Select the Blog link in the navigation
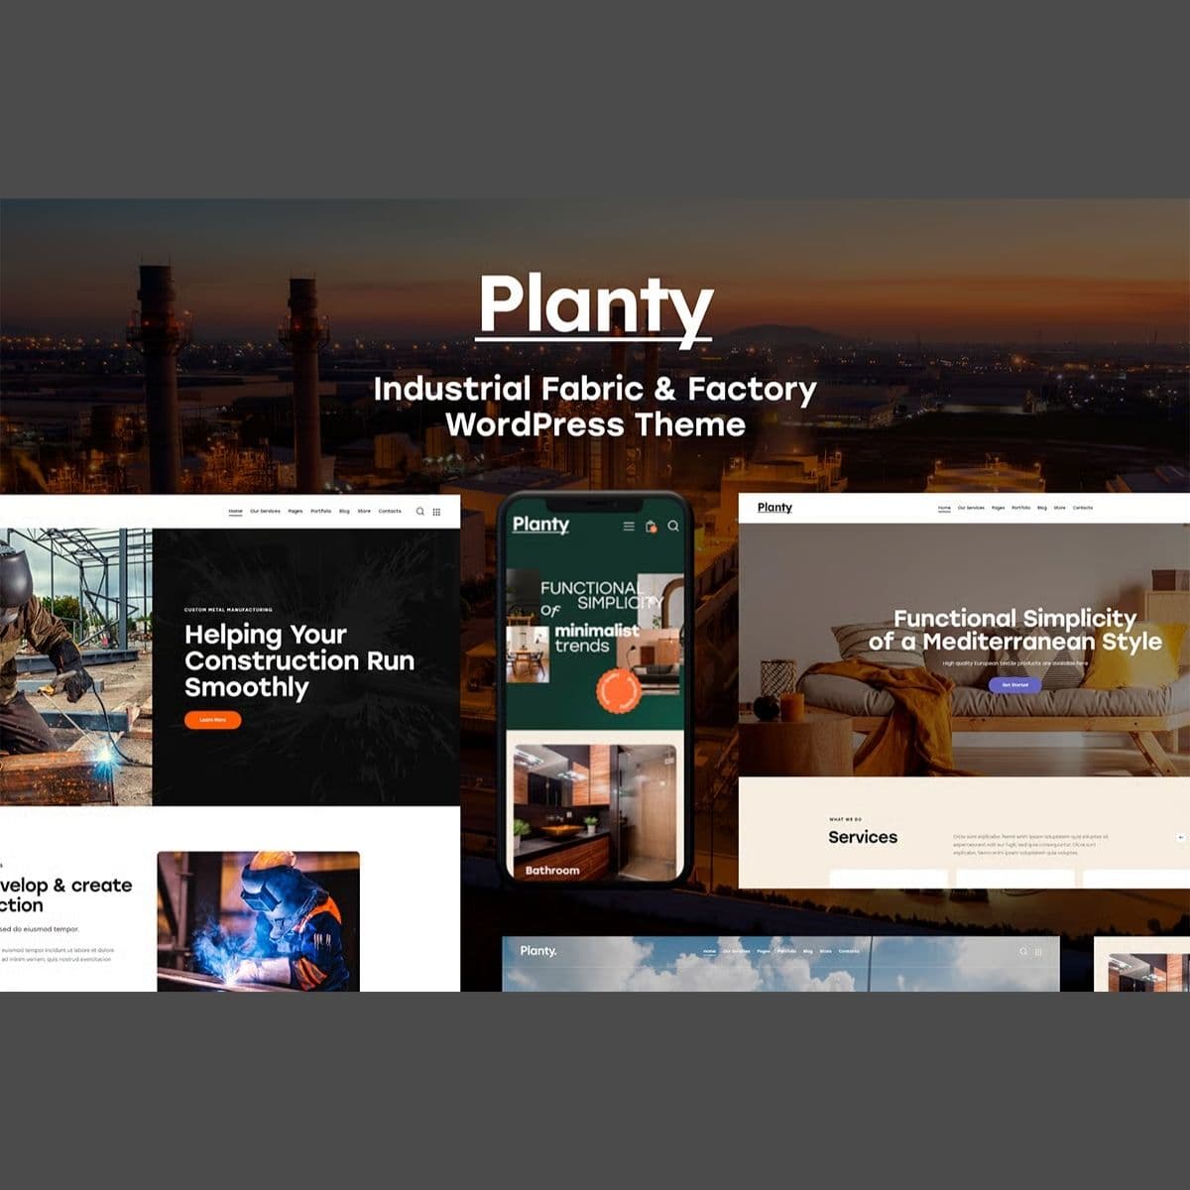 345,511
